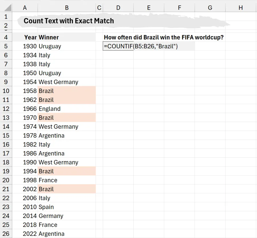Click the cell containing the COUNTIF formula

click(x=118, y=46)
